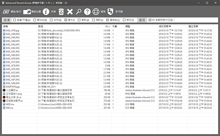This screenshot has height=136, width=220.
Task: Click the globe language icon
Action: (x=96, y=12)
